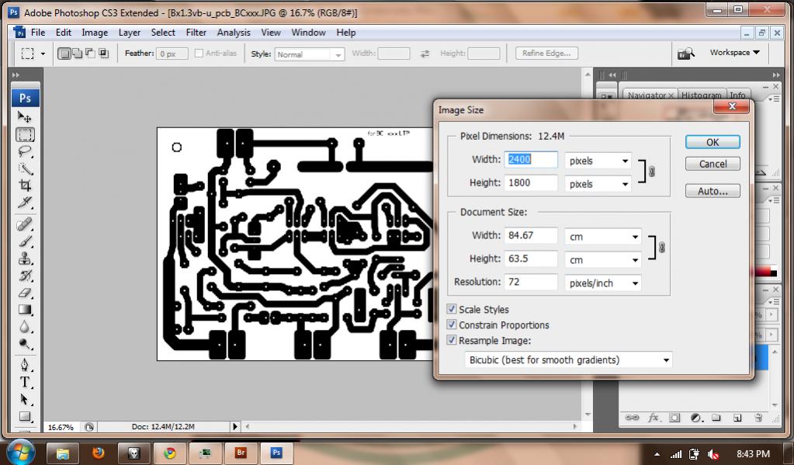This screenshot has height=465, width=794.
Task: Select the Eraser tool
Action: (x=25, y=293)
